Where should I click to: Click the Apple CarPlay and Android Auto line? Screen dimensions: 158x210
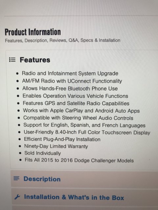[x=81, y=111]
